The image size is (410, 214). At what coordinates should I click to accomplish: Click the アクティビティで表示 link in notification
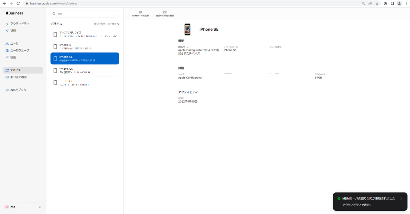(356, 205)
